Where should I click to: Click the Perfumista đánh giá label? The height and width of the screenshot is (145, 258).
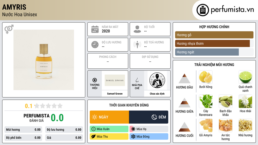(37, 118)
